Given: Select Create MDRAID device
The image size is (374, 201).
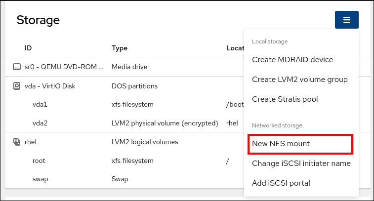Looking at the screenshot, I should tap(292, 60).
